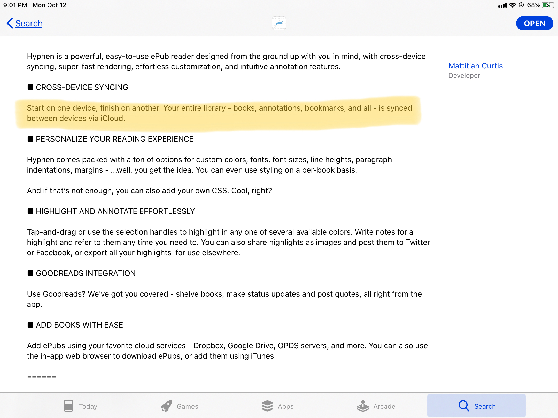Tap the back chevron arrow icon
Image resolution: width=558 pixels, height=418 pixels.
click(x=10, y=23)
